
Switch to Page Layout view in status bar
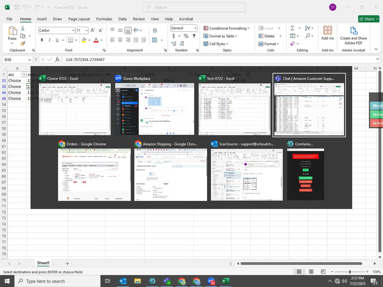[x=311, y=272]
